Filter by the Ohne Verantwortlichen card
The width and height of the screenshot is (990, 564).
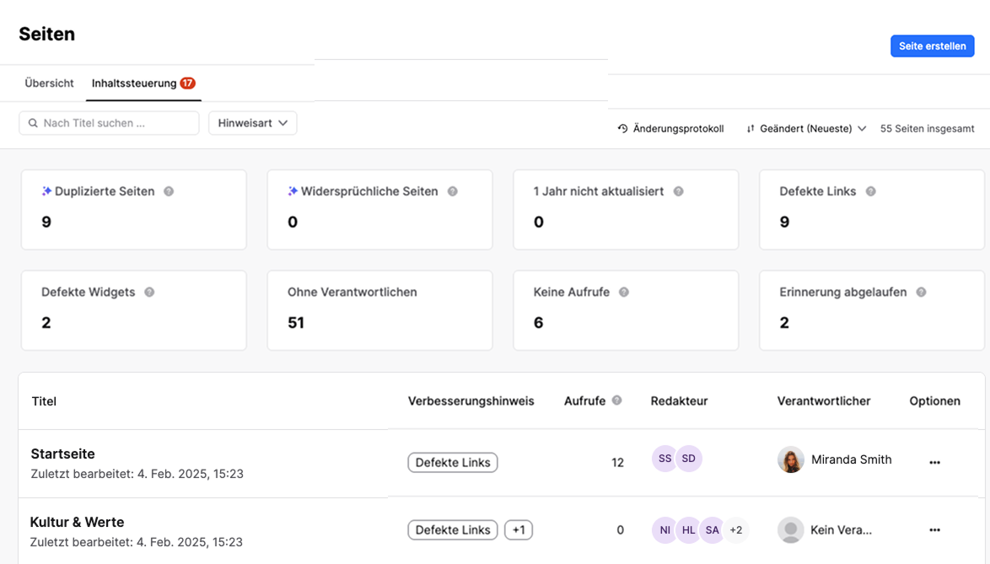(379, 310)
